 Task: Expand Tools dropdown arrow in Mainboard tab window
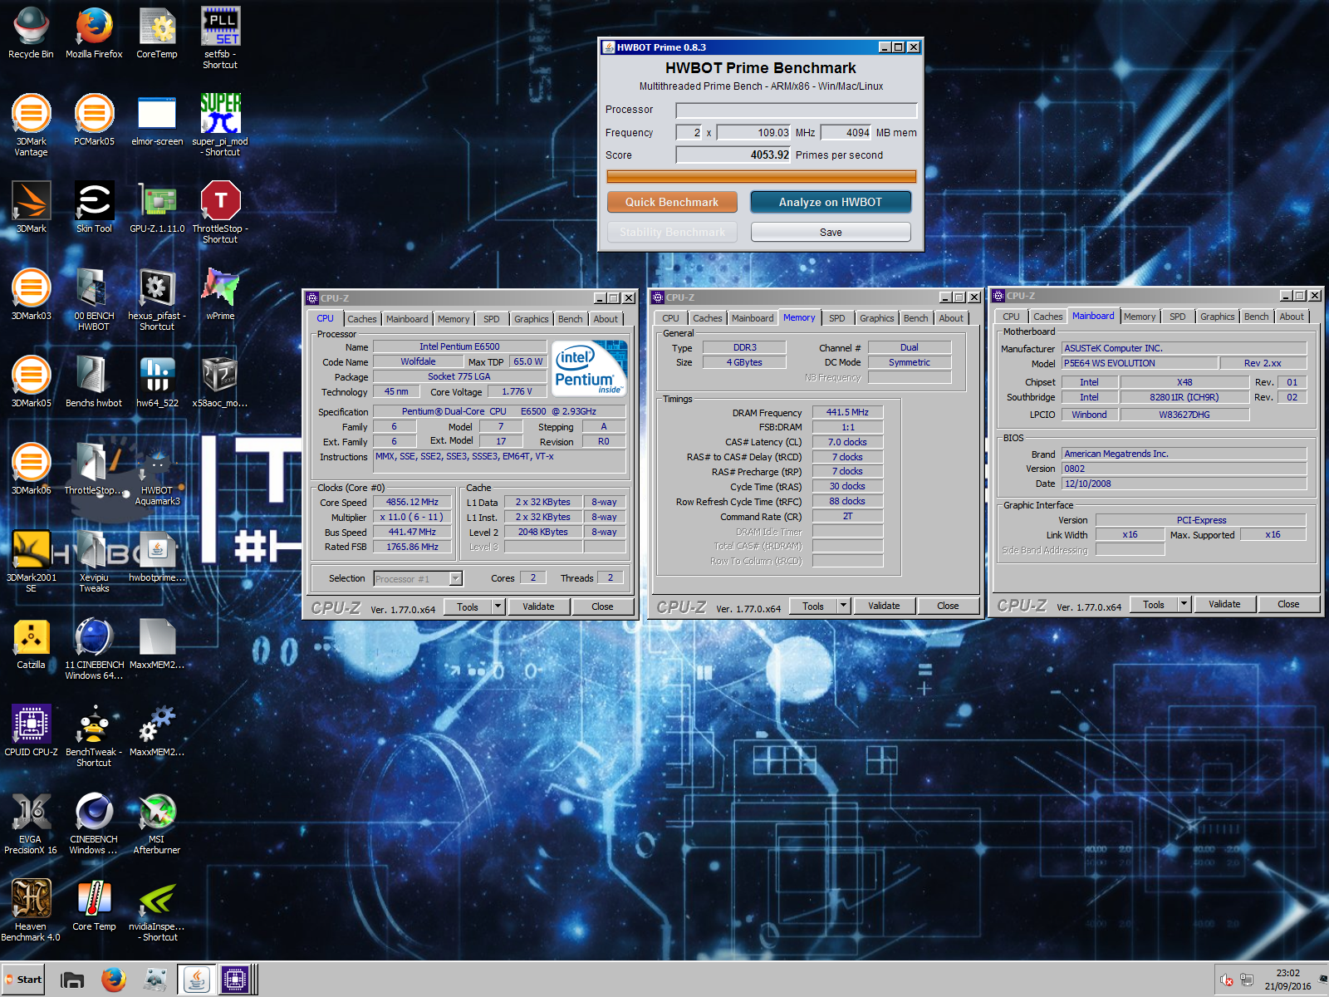tap(1184, 604)
